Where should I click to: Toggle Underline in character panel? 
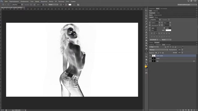tap(167, 33)
